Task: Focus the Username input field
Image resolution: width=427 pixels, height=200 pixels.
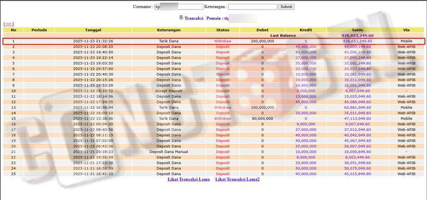Action: click(179, 7)
